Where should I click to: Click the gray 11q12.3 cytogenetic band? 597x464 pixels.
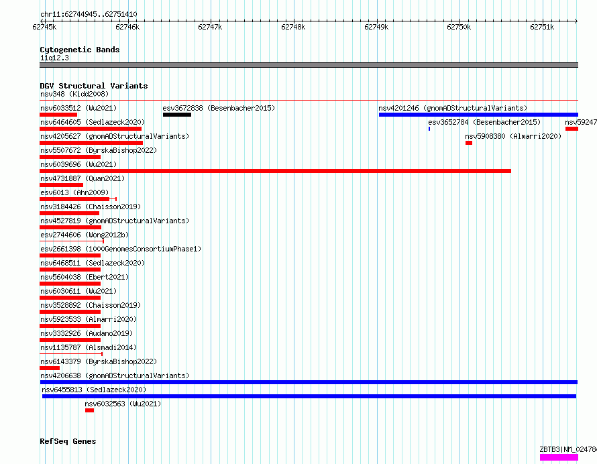tap(309, 65)
